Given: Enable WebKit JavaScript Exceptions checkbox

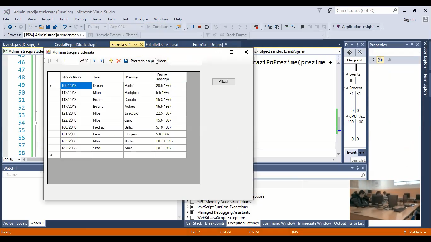Looking at the screenshot, I should [192, 218].
